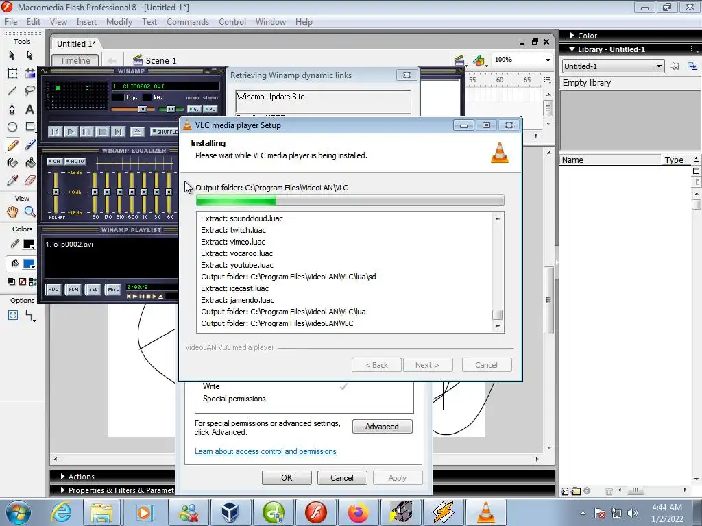The height and width of the screenshot is (526, 702).
Task: Reset colors to black and white
Action: pyautogui.click(x=11, y=281)
